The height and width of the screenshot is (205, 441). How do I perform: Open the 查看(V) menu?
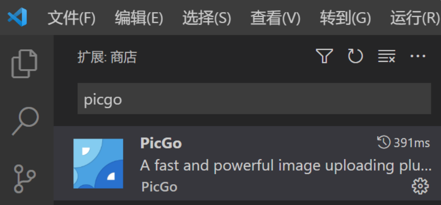275,18
